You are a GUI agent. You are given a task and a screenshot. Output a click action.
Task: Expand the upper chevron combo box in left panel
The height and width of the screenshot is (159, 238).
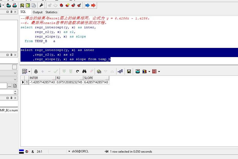[x=15, y=73]
